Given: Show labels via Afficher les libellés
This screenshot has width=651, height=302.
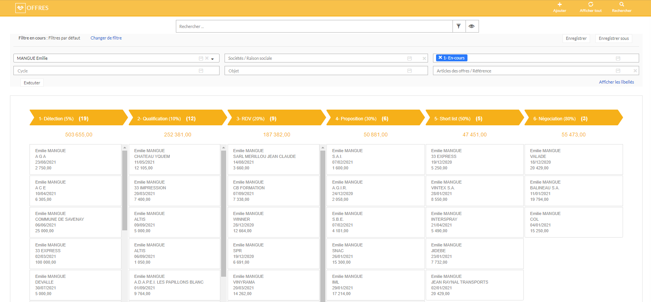Looking at the screenshot, I should tap(616, 82).
